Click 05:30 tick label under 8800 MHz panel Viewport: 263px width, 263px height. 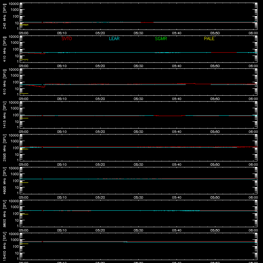pyautogui.click(x=138, y=230)
